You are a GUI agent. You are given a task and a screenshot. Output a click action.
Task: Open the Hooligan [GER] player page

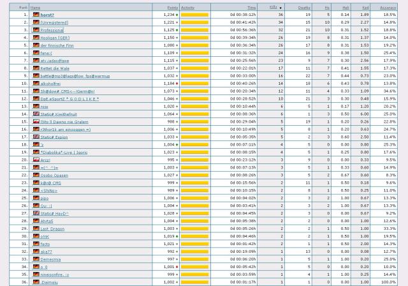(55, 38)
